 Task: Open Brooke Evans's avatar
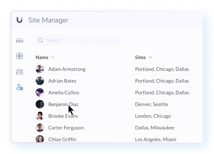click(40, 116)
